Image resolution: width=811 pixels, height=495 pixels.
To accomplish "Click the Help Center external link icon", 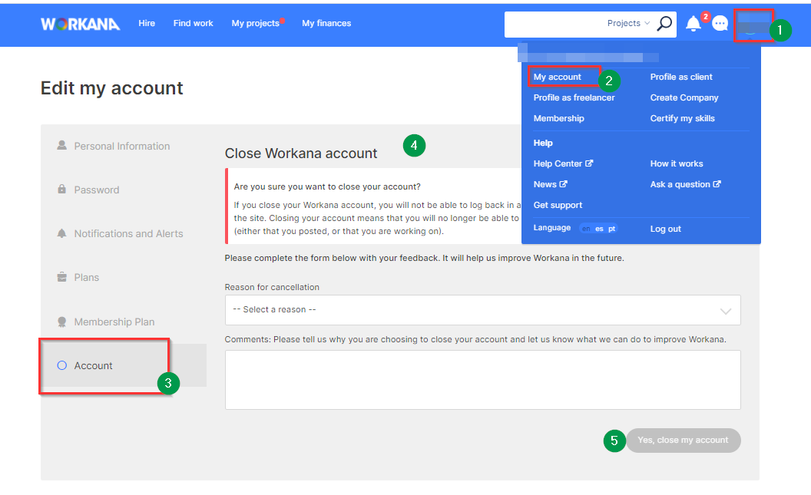I will click(x=589, y=163).
